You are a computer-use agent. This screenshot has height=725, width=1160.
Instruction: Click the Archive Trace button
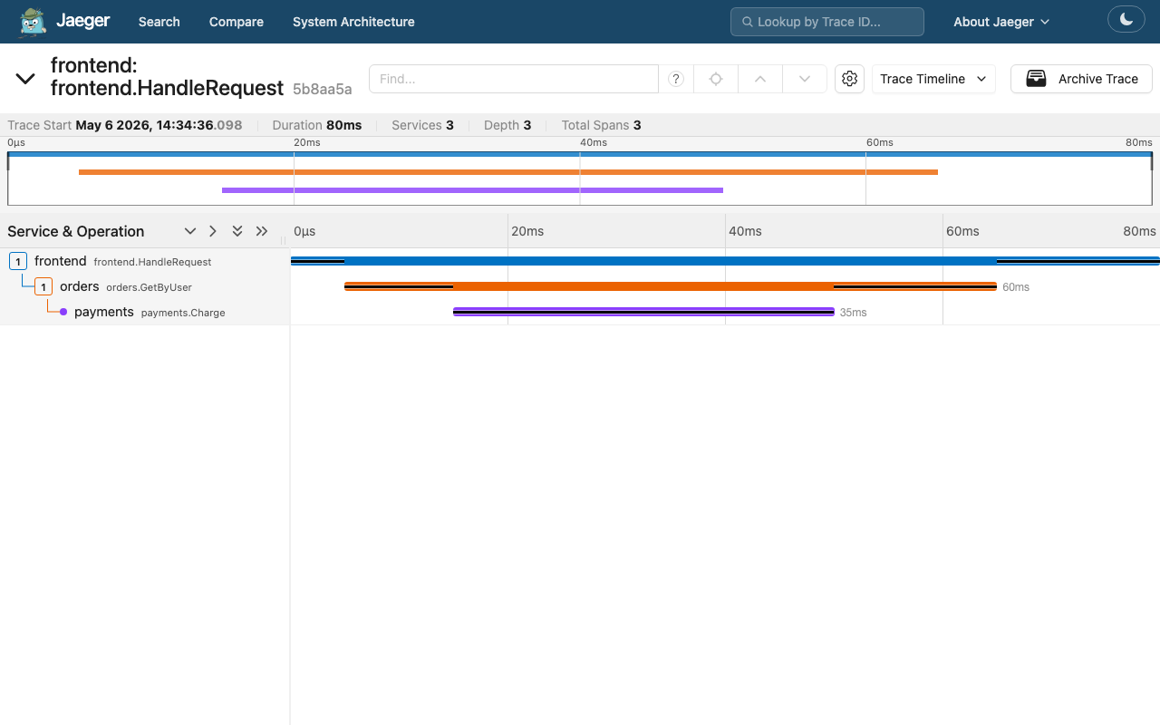[1081, 79]
